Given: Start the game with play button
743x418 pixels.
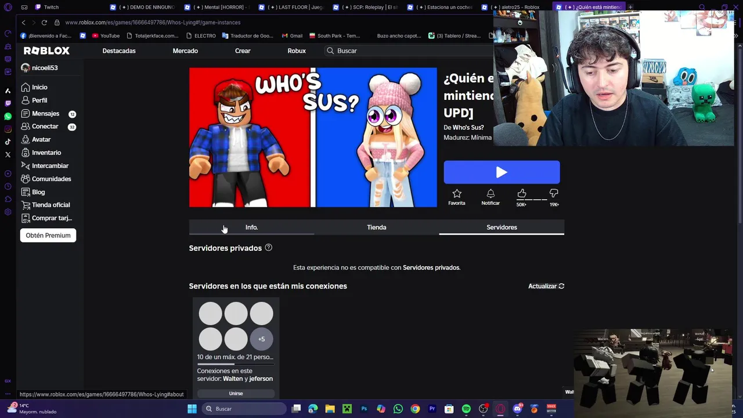Looking at the screenshot, I should (502, 172).
